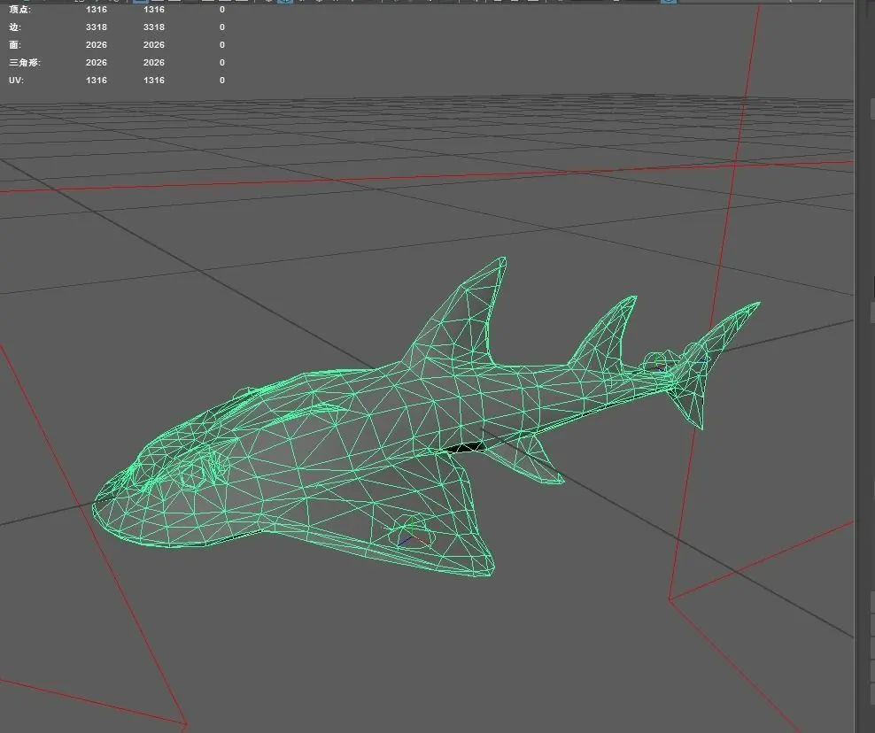The height and width of the screenshot is (733, 875).
Task: Click the first 3318 value in the 边 row
Action: (x=97, y=27)
